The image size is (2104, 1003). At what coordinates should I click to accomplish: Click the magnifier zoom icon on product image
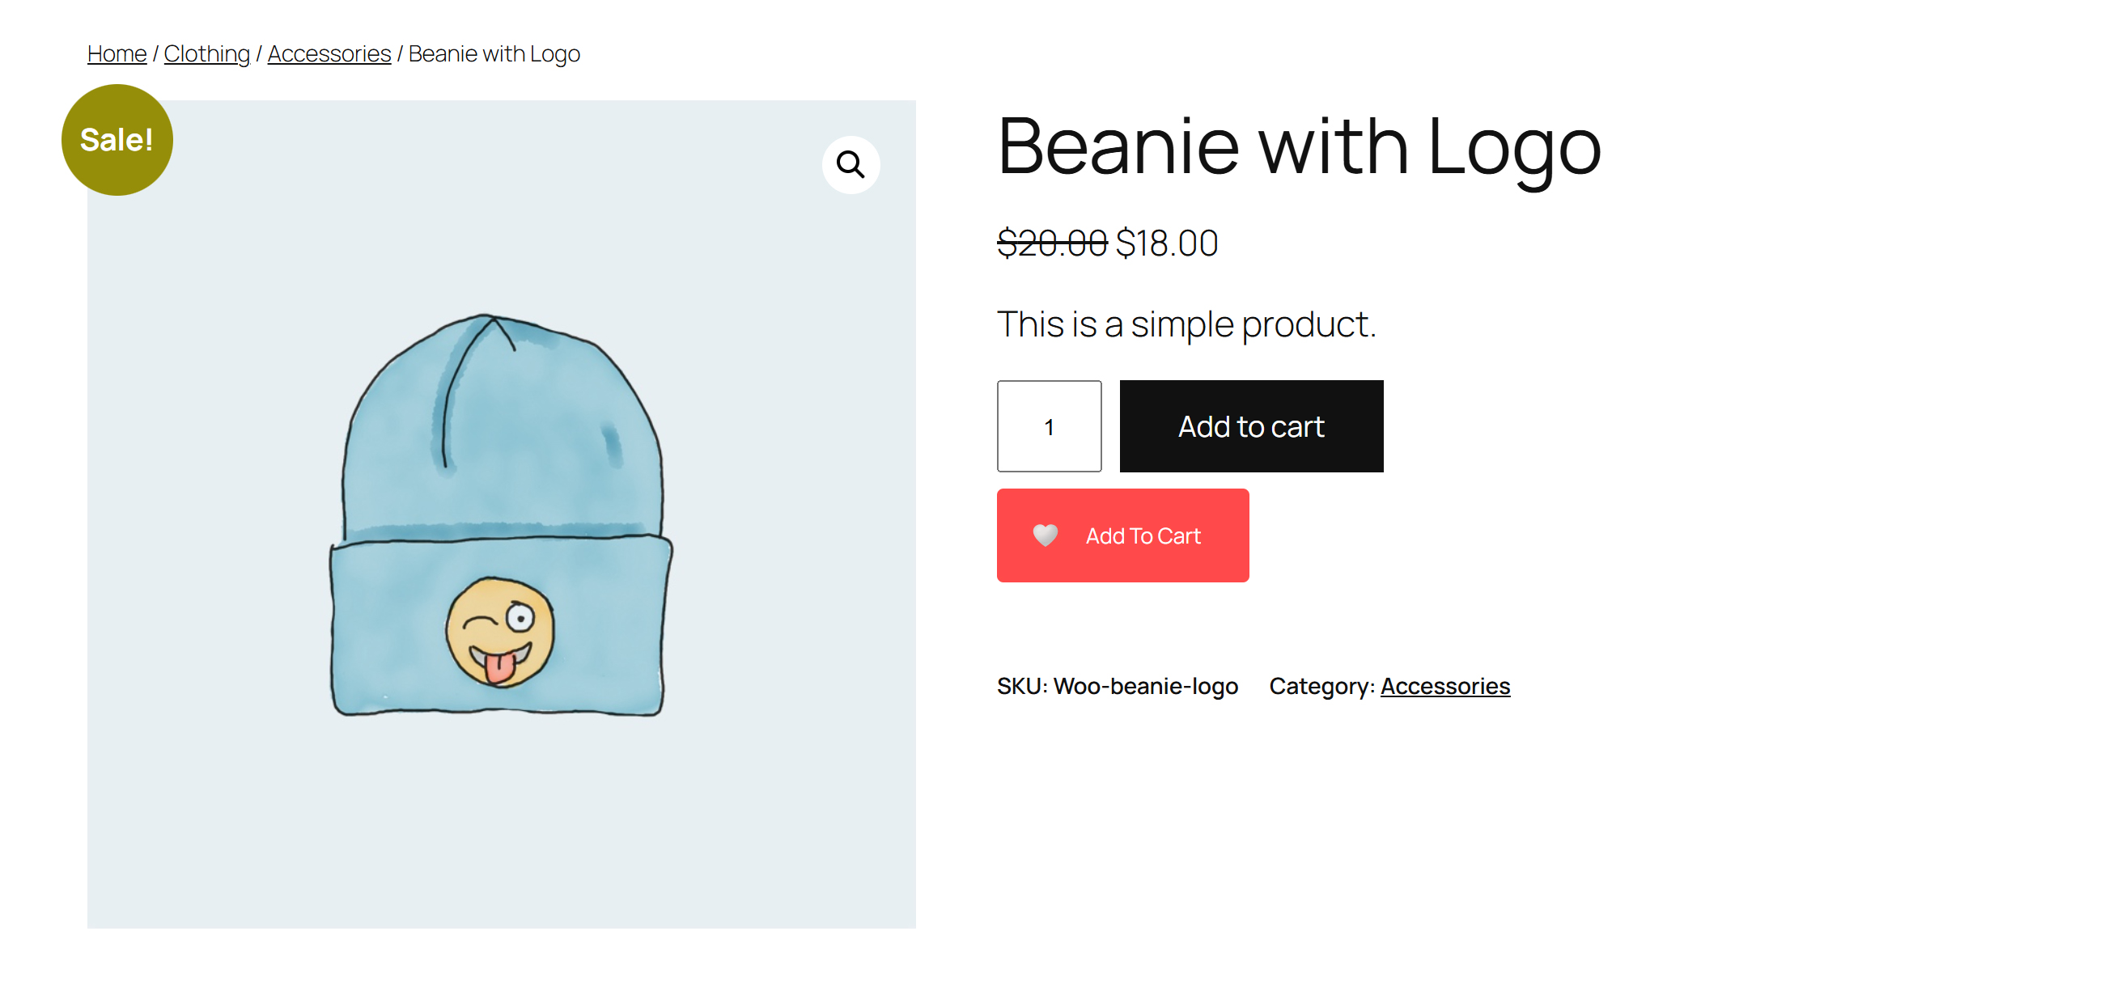point(851,164)
